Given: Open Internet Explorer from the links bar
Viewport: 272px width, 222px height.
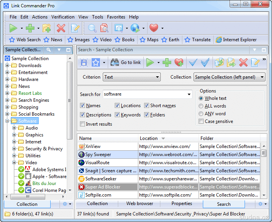Looking at the screenshot, I should (x=236, y=40).
